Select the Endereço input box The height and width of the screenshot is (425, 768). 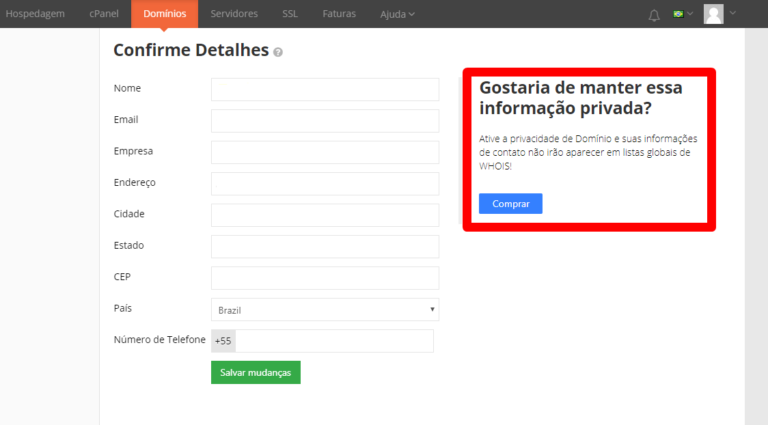[x=325, y=184]
